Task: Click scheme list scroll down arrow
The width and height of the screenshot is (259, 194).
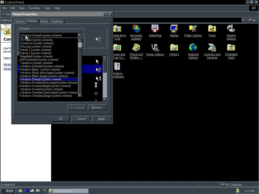Action: coord(80,95)
